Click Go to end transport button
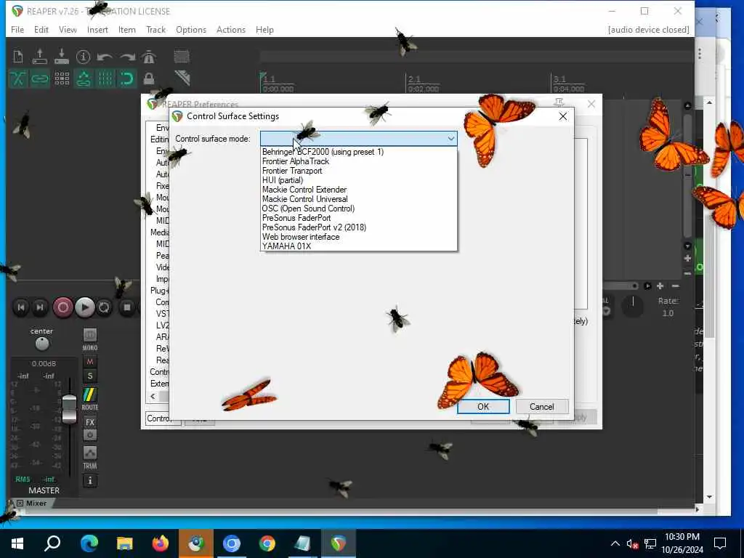The image size is (744, 558). pos(40,307)
